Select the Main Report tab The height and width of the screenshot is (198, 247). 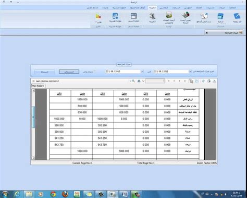pyautogui.click(x=38, y=86)
